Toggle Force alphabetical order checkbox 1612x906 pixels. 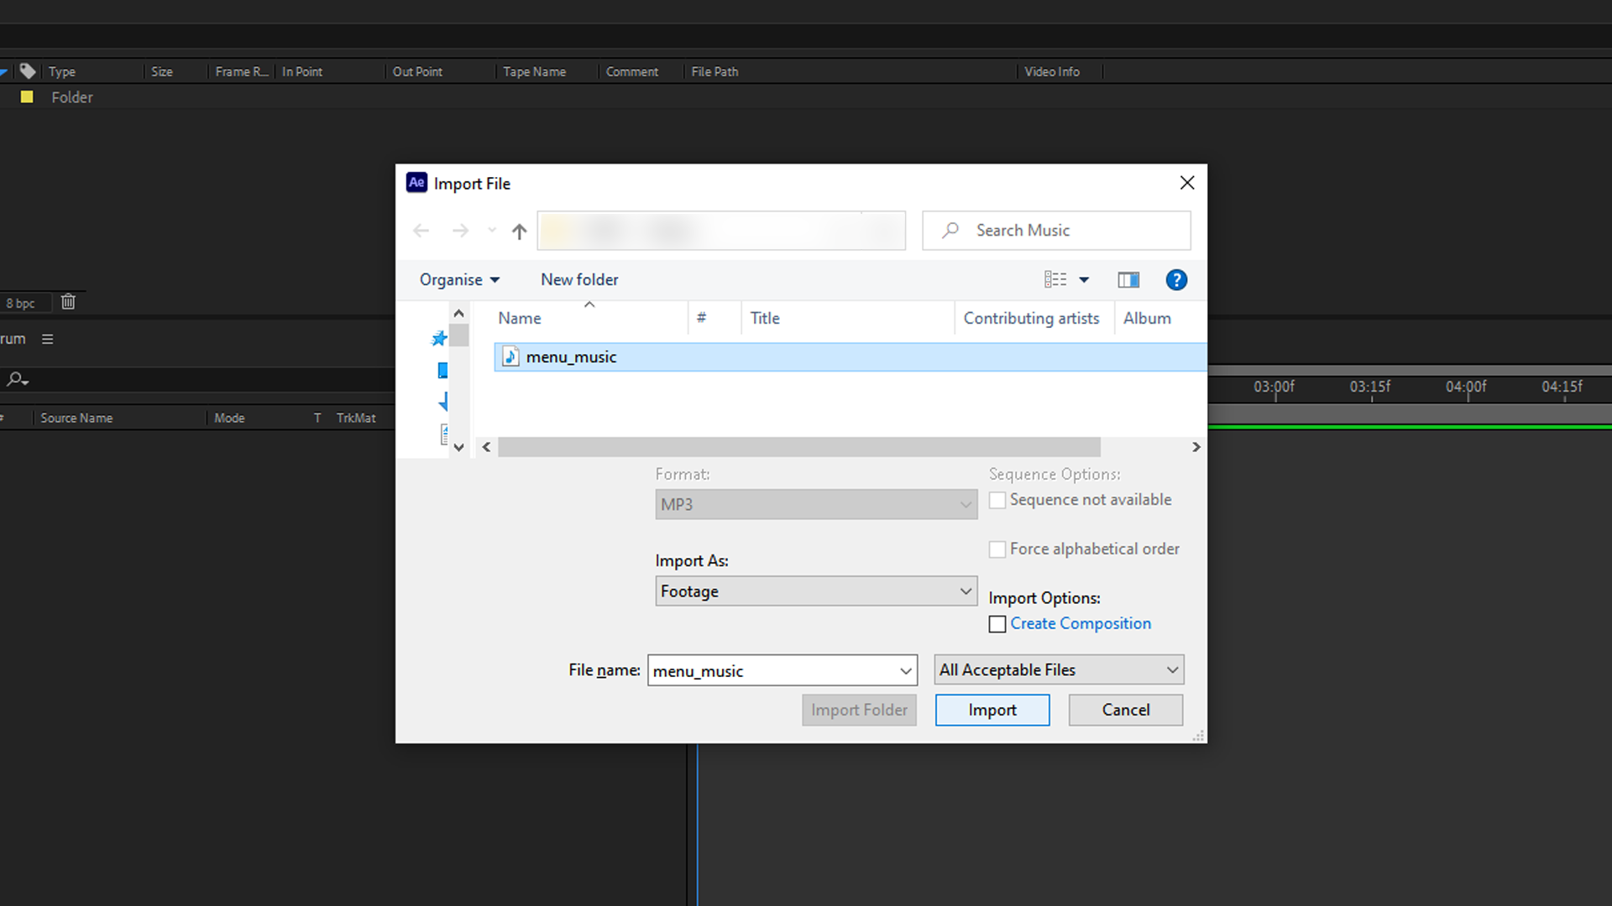[997, 550]
